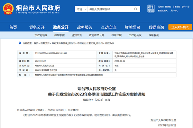The height and width of the screenshot is (128, 193).
Task: Click the 首页 breadcrumb link
Action: pyautogui.click(x=36, y=43)
